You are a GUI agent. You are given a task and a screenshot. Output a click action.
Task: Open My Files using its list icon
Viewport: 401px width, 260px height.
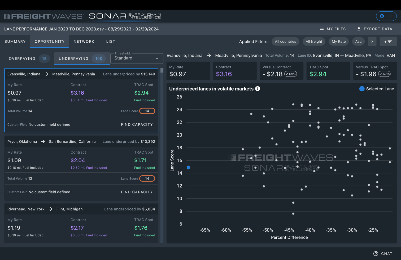pyautogui.click(x=322, y=29)
